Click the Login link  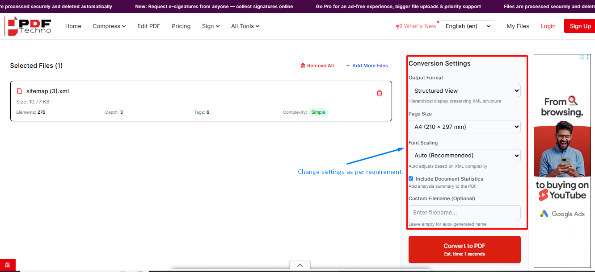548,26
